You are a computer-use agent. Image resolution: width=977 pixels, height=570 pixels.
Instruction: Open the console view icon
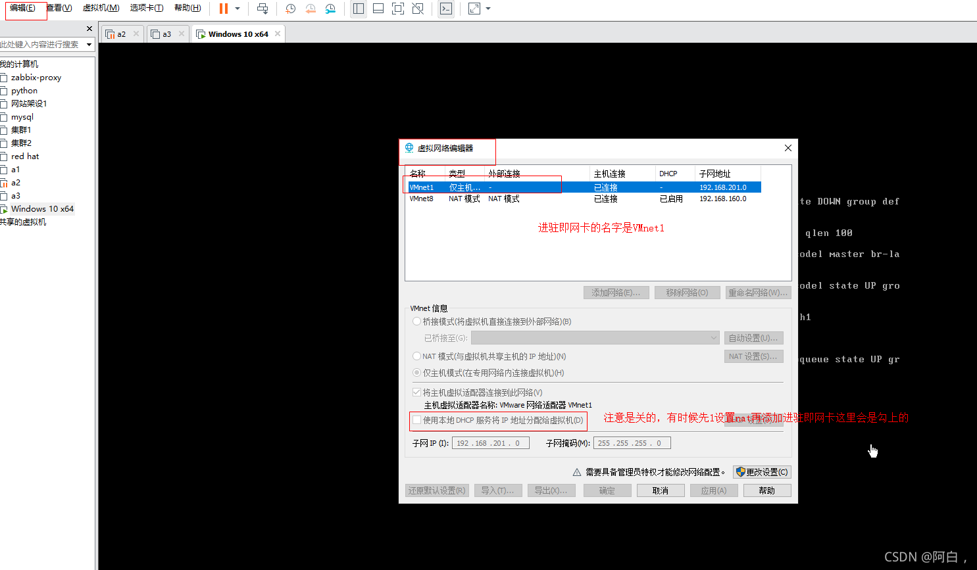point(446,9)
